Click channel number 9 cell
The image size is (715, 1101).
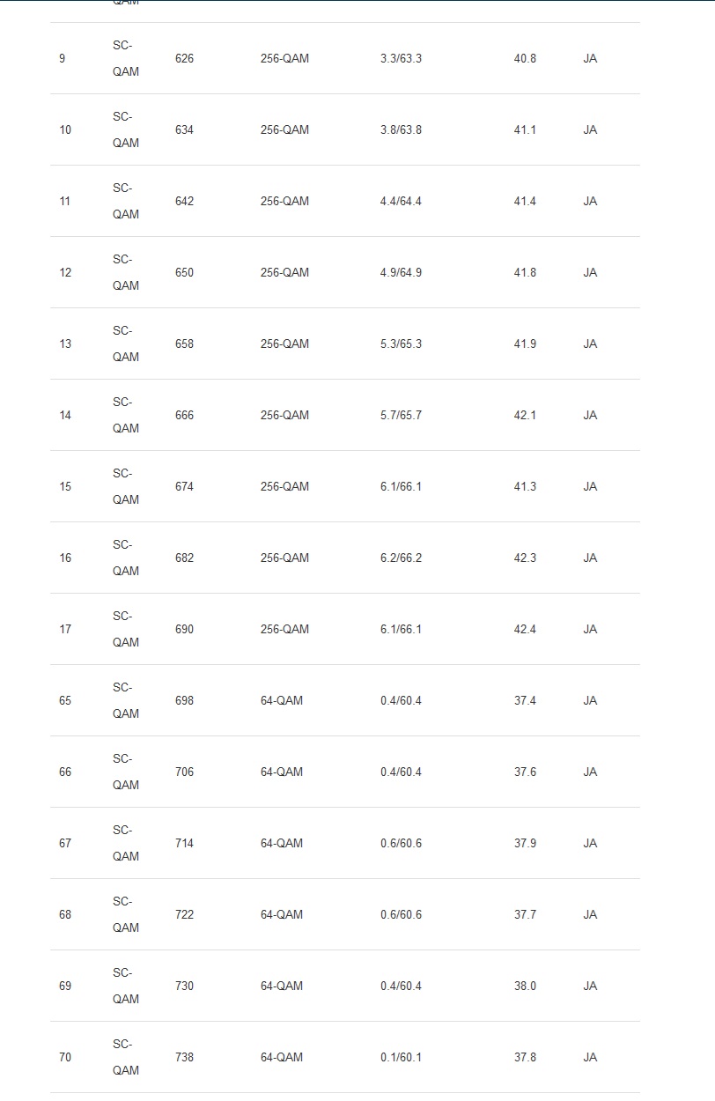click(x=62, y=59)
